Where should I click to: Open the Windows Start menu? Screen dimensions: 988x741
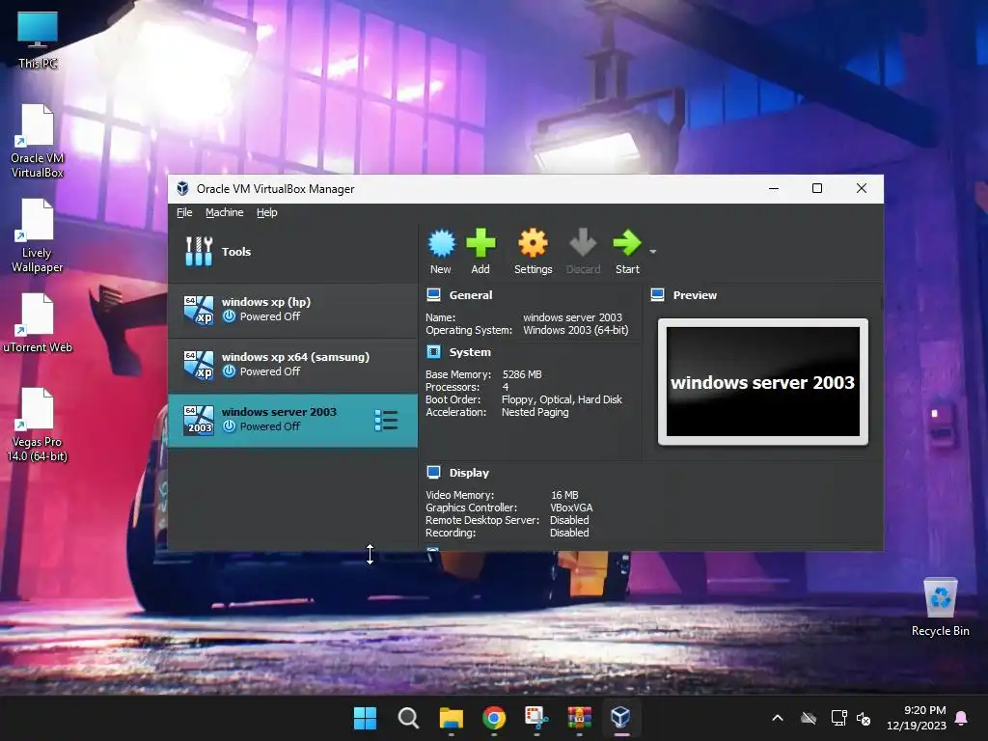[365, 718]
